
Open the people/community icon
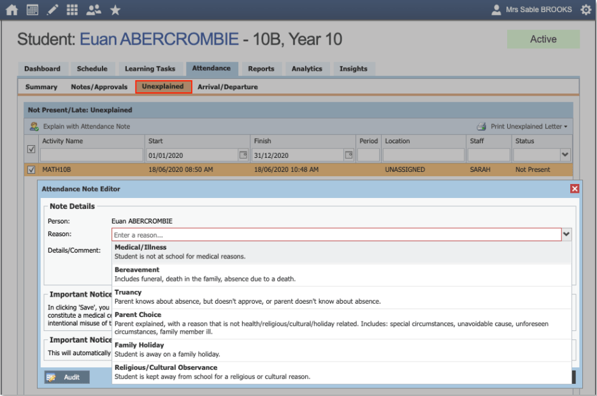click(94, 10)
